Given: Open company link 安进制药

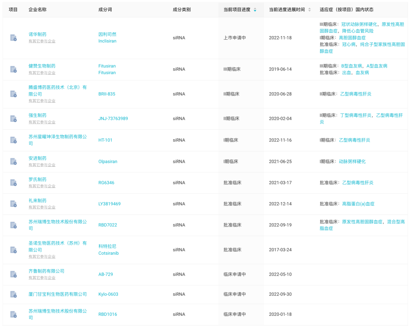Looking at the screenshot, I should [x=37, y=158].
